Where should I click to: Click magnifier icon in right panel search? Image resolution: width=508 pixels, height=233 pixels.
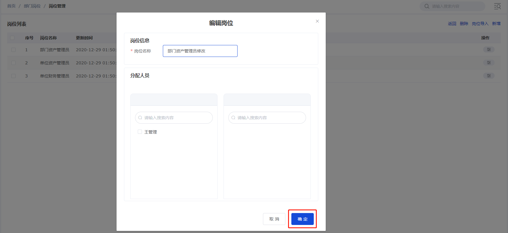click(233, 118)
